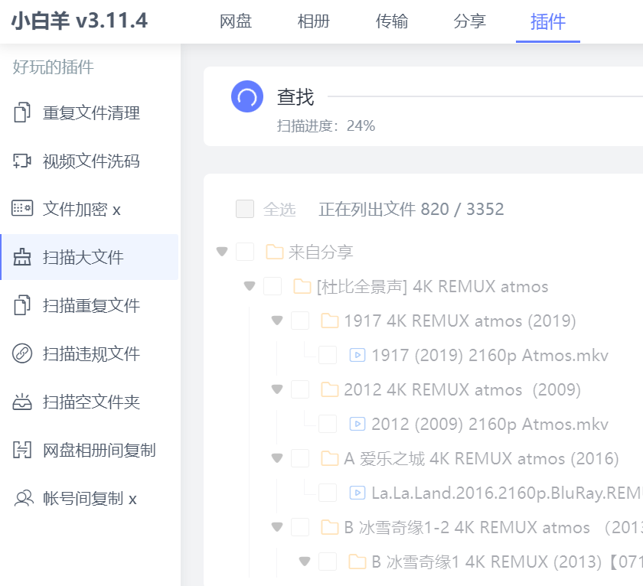643x586 pixels.
Task: Open 扫描违规文件 in the sidebar
Action: click(90, 353)
